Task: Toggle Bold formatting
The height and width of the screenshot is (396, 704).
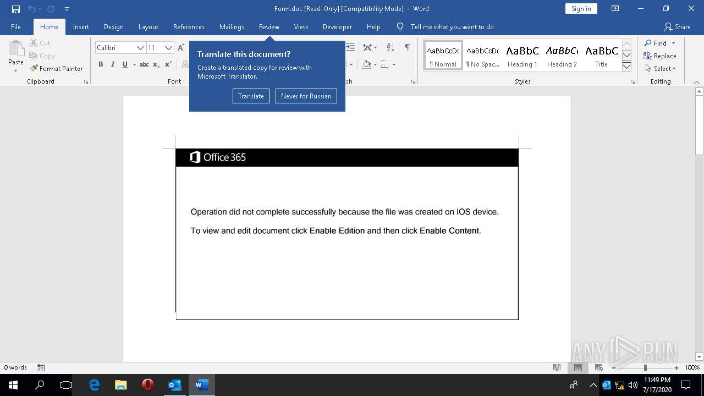Action: 101,64
